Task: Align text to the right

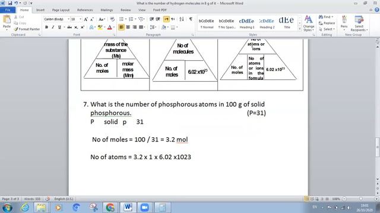Action: coord(135,27)
